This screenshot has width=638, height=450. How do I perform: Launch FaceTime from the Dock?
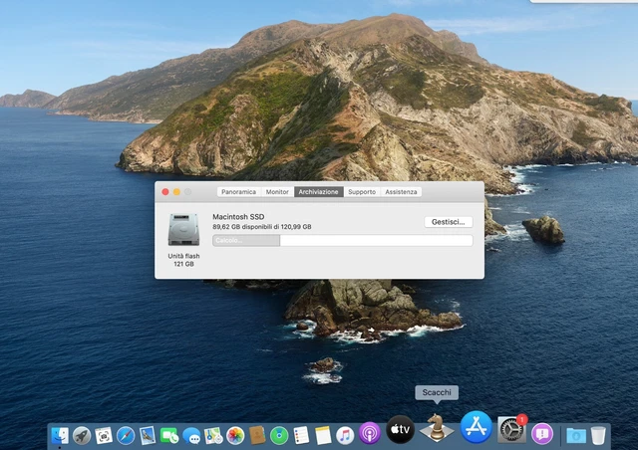[x=169, y=436]
